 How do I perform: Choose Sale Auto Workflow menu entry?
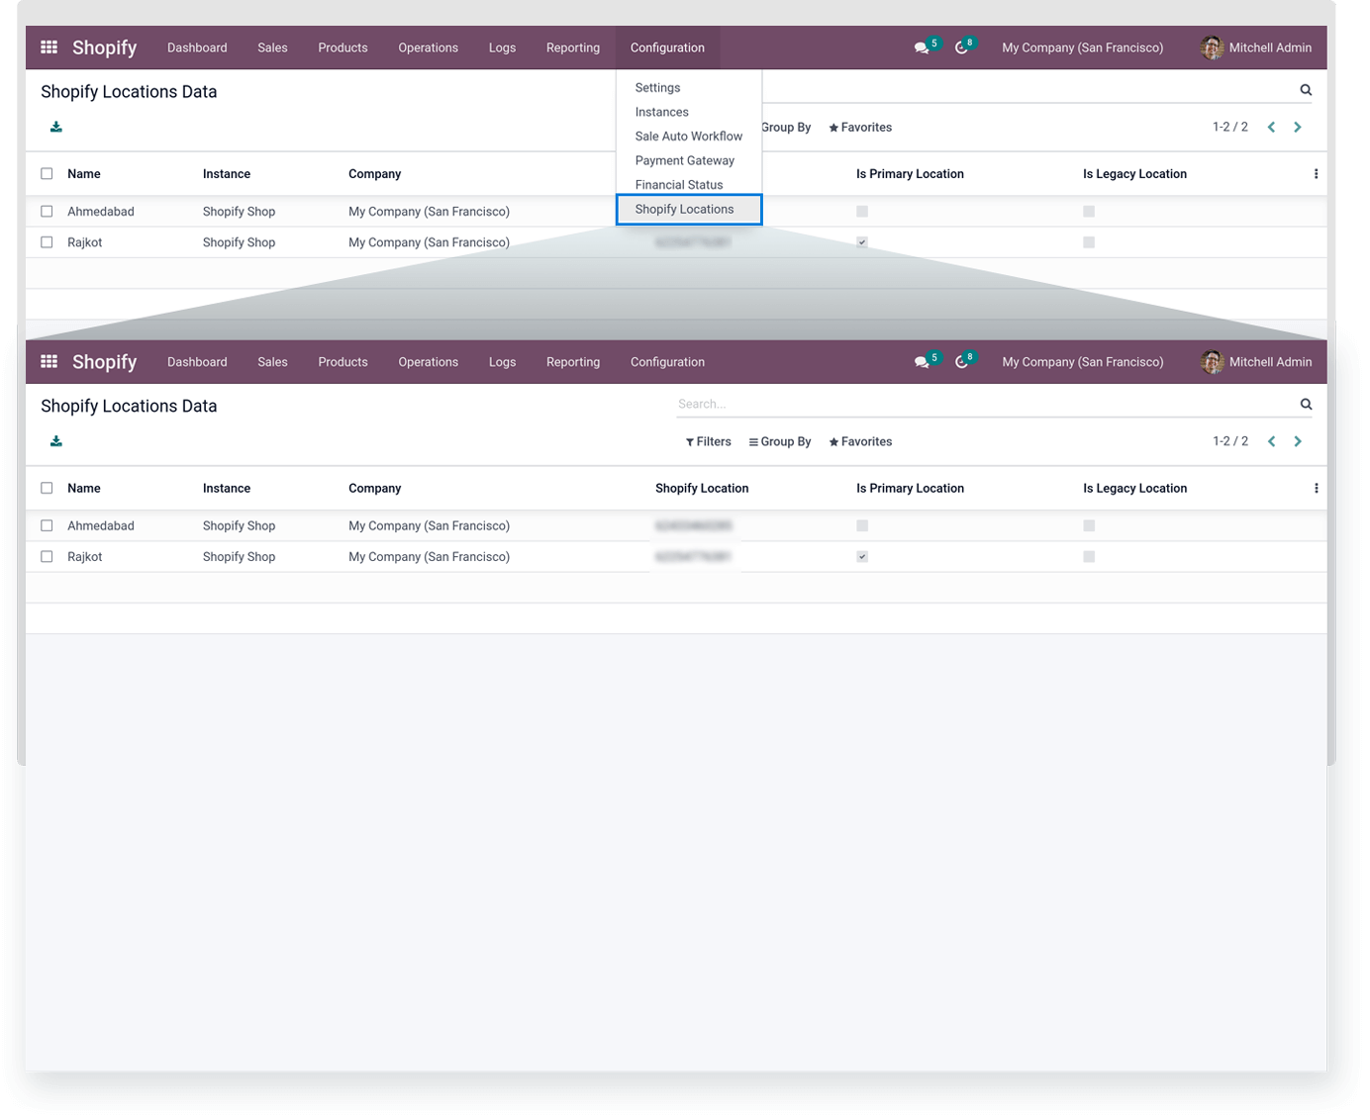(689, 137)
